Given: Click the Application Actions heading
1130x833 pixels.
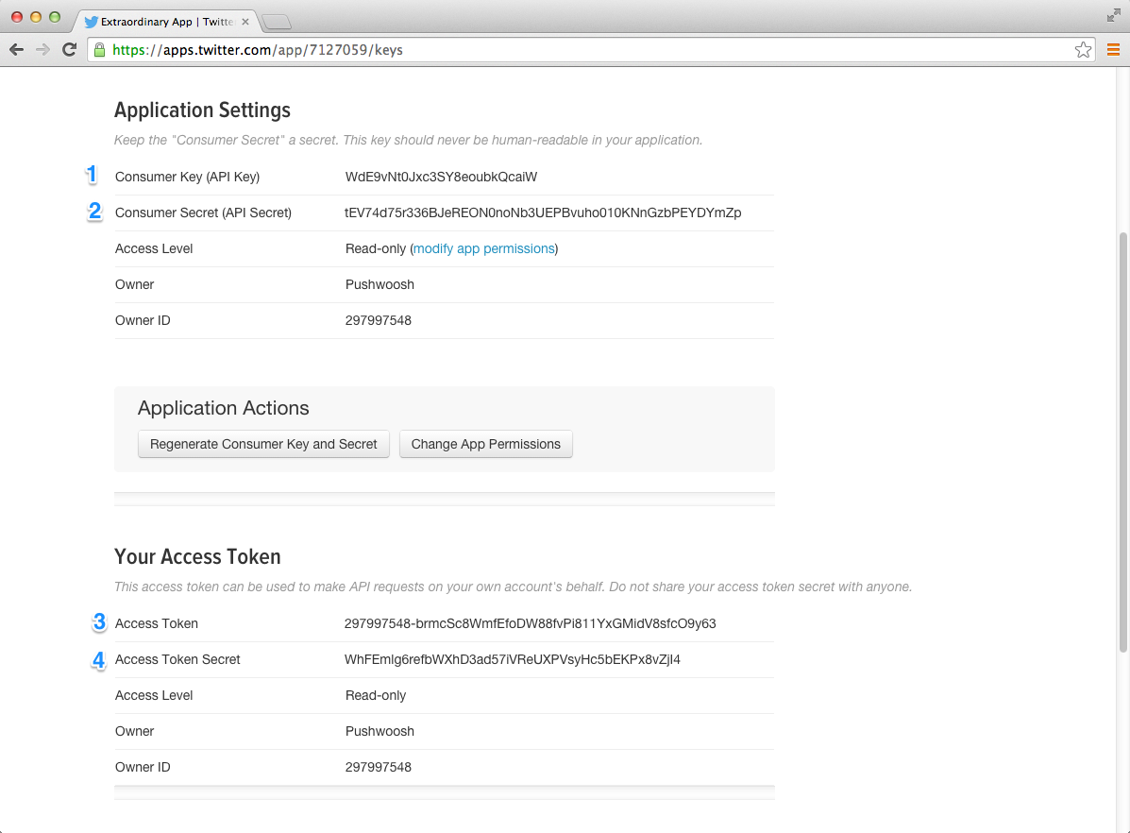Looking at the screenshot, I should pos(224,408).
